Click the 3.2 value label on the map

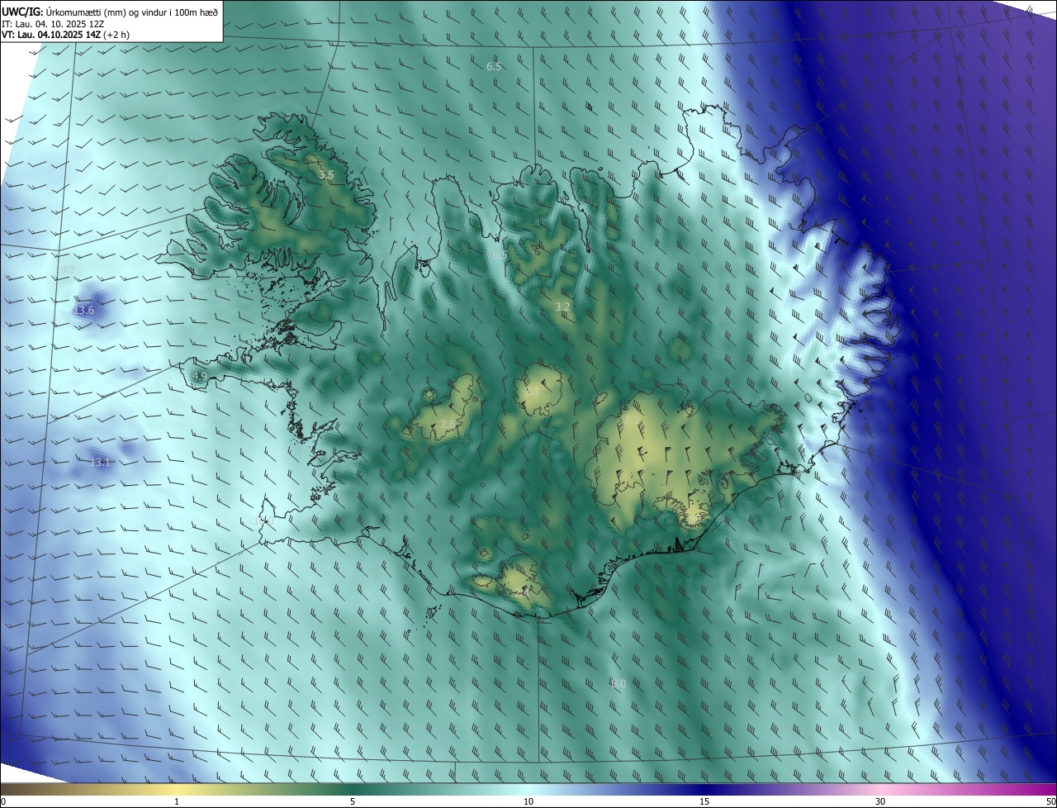click(x=562, y=307)
